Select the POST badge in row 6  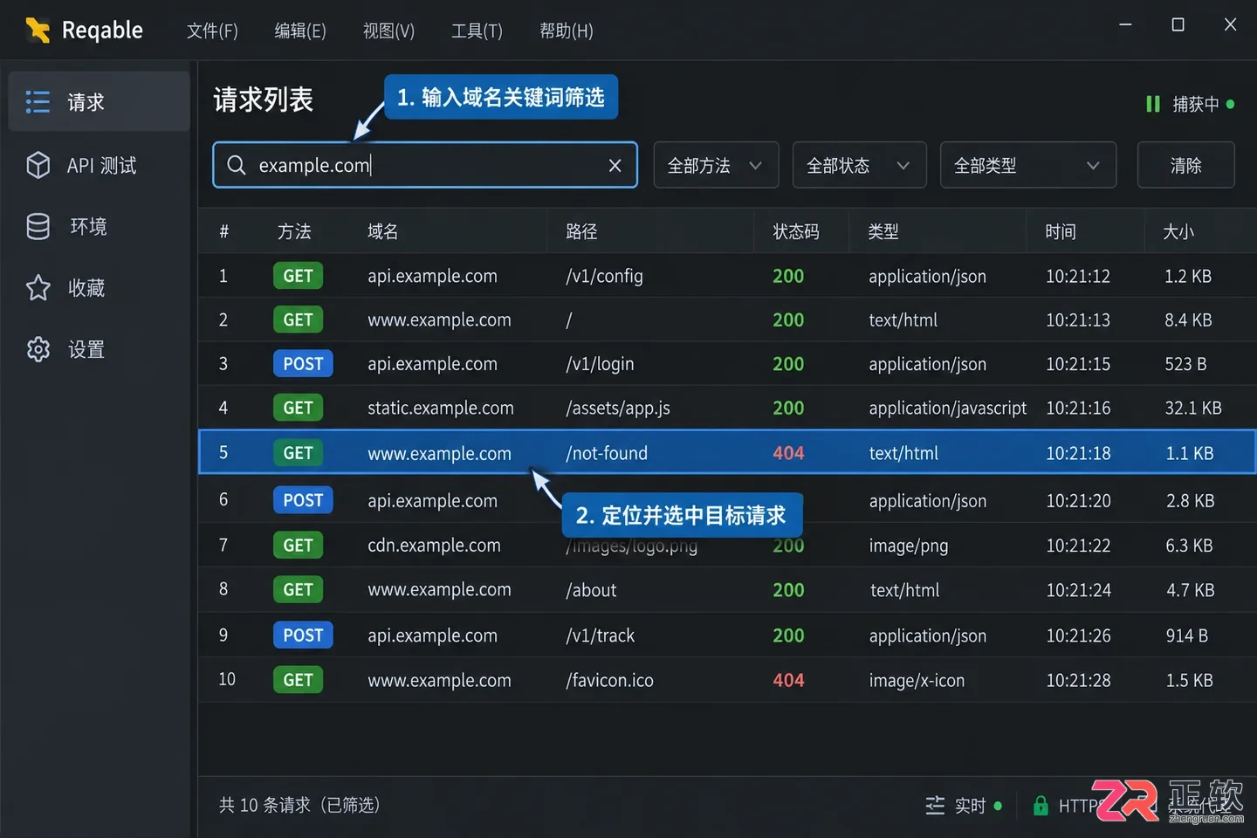point(303,500)
